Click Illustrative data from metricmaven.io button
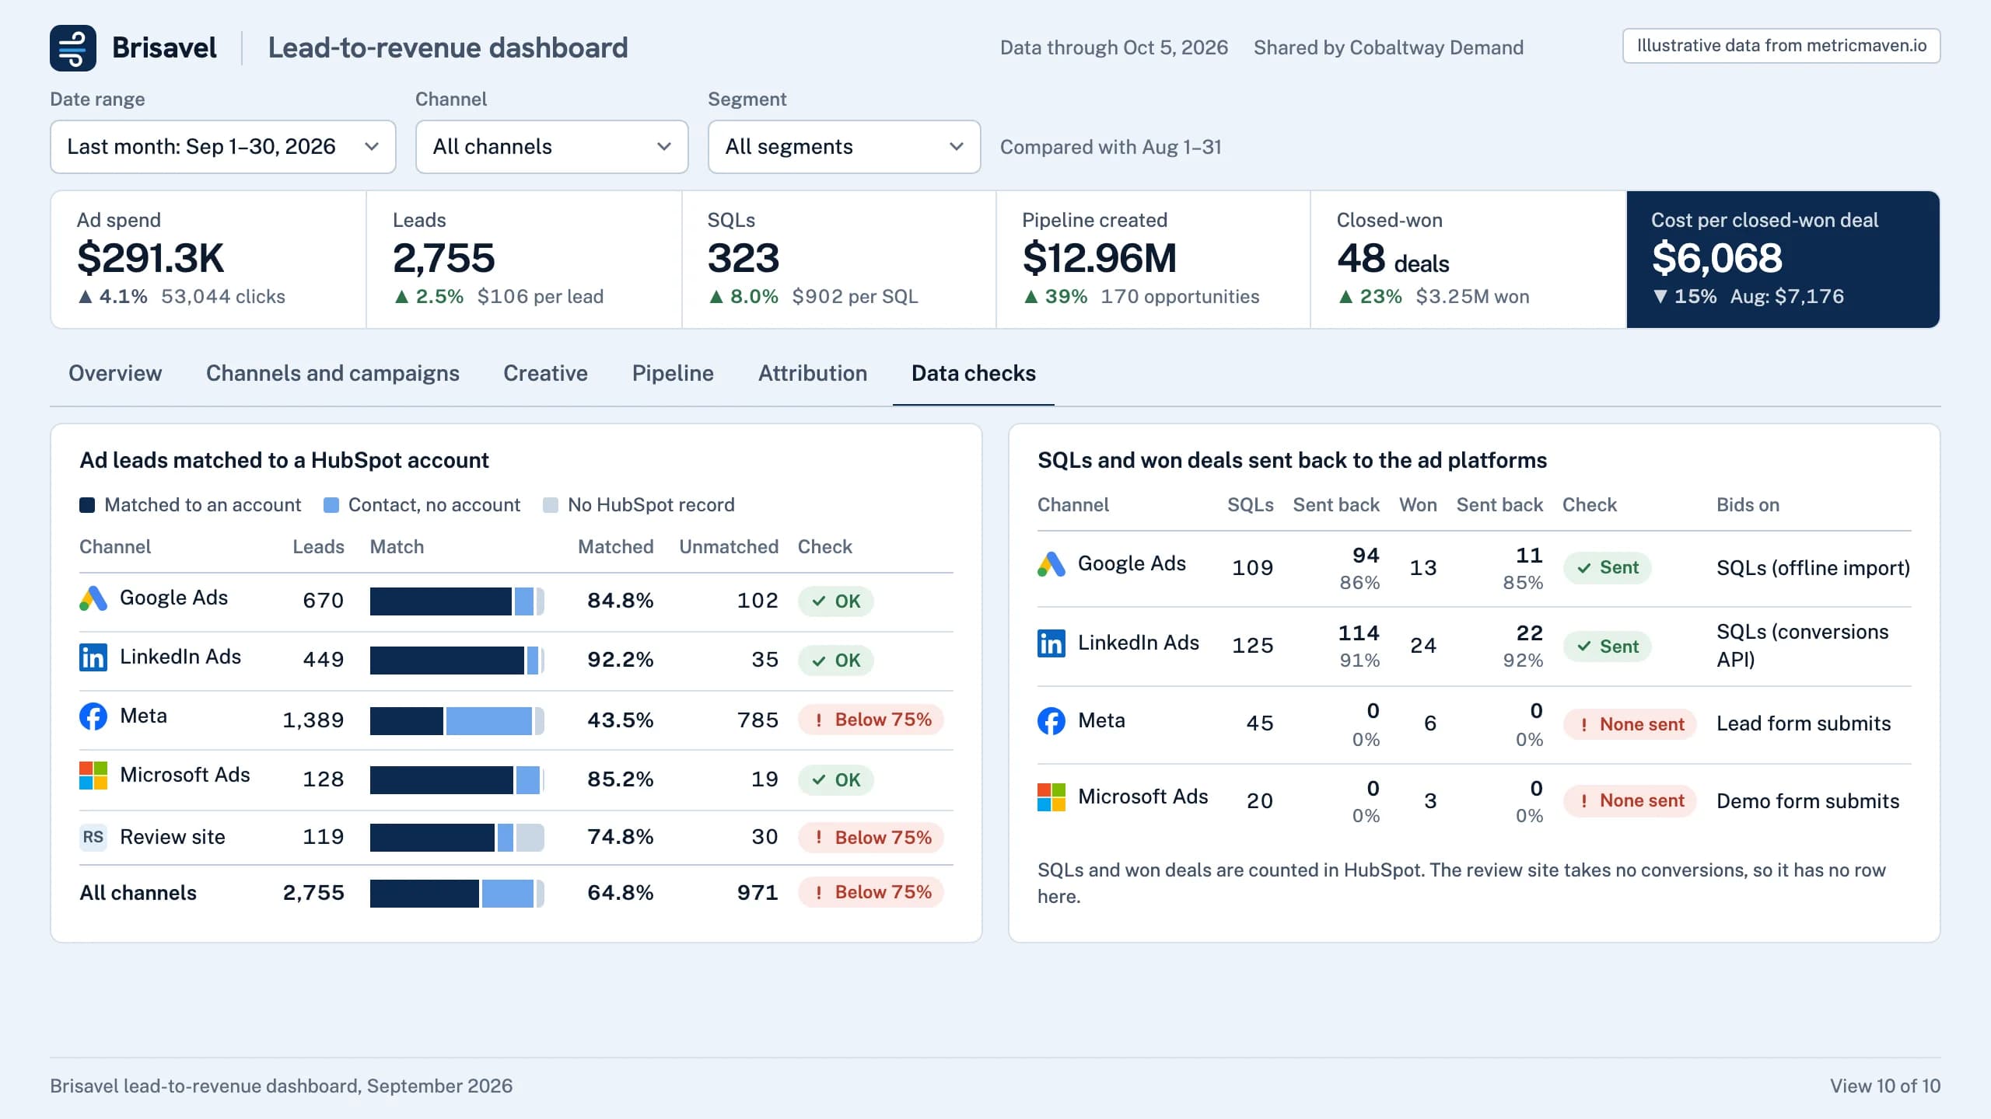The height and width of the screenshot is (1119, 1991). point(1782,46)
